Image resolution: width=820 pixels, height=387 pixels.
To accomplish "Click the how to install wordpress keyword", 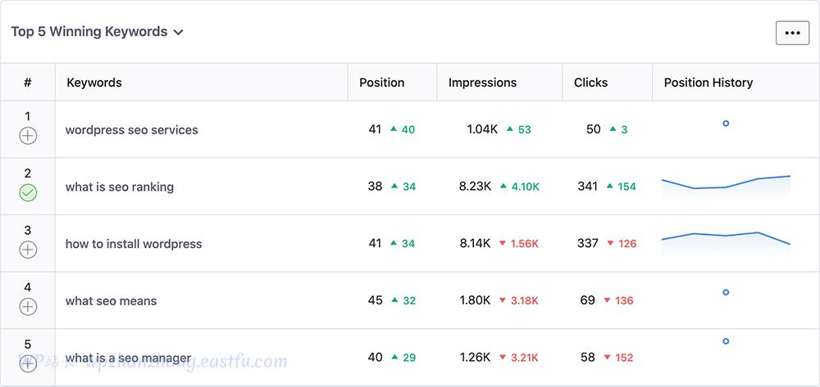I will tap(134, 244).
